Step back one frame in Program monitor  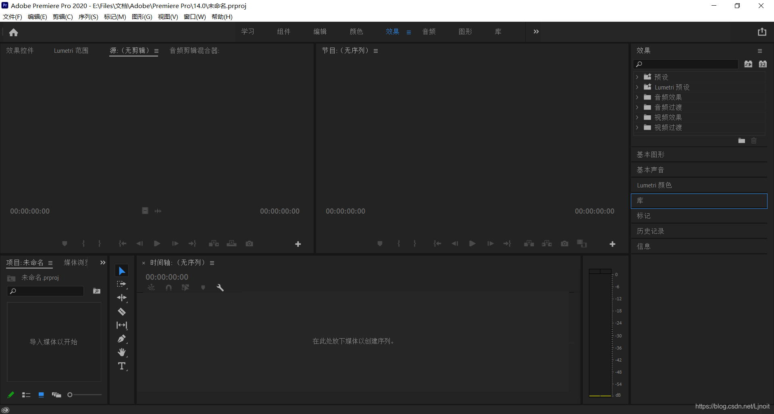pyautogui.click(x=455, y=243)
